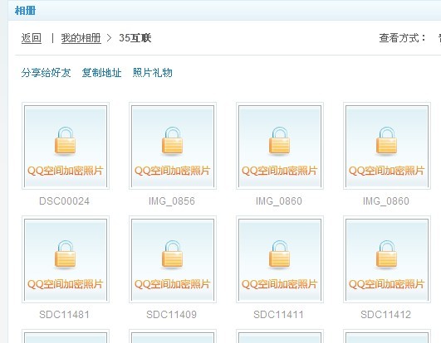Click the DSC00024 photo name
Screen dimensions: 441x343
[65, 201]
